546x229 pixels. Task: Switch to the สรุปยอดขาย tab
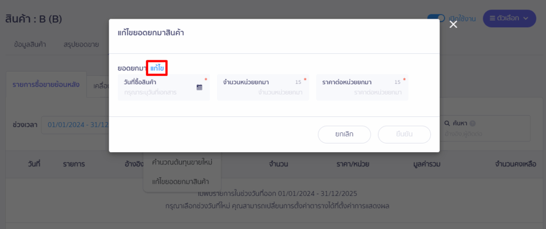[x=81, y=45]
